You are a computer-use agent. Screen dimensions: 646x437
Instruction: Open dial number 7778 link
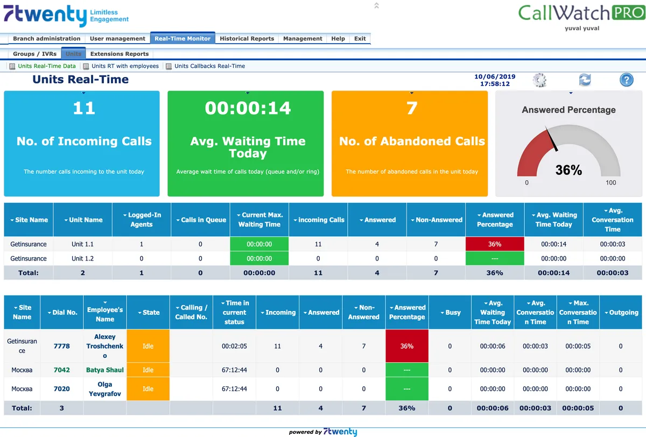coord(61,346)
